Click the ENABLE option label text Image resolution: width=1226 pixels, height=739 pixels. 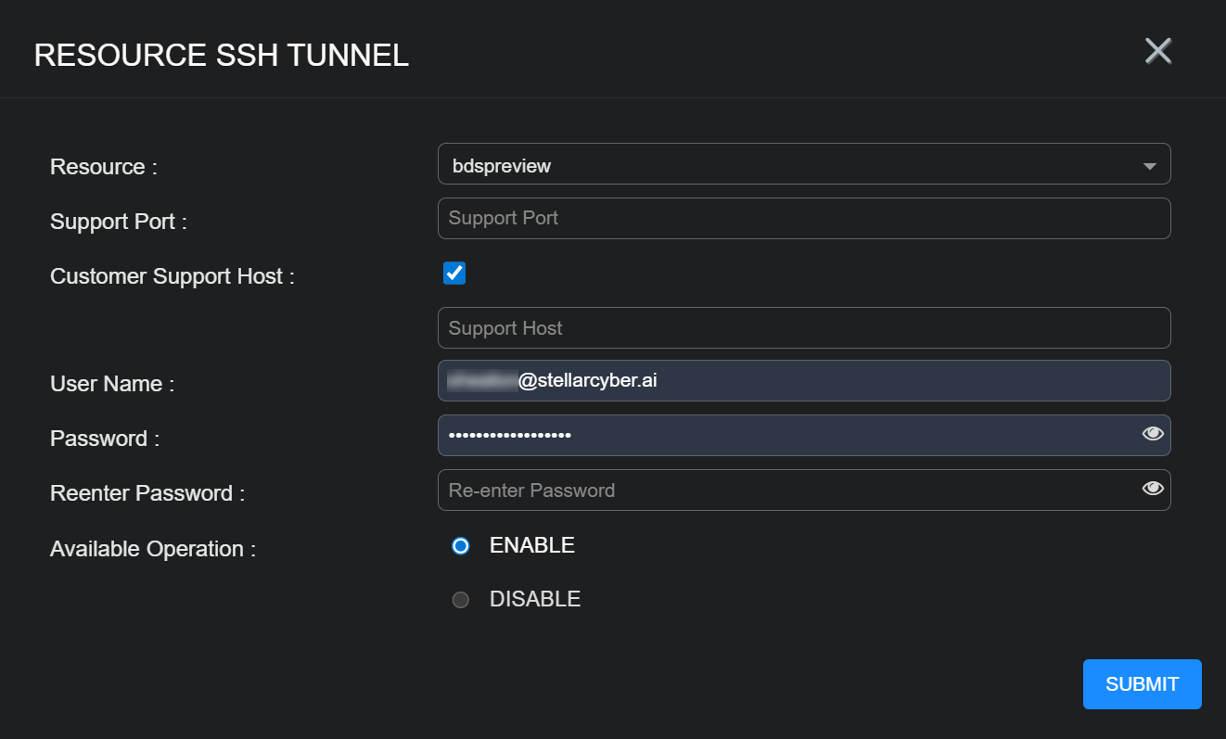[531, 545]
